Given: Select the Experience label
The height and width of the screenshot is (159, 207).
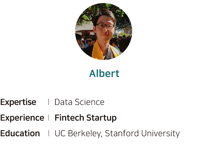Looking at the screenshot, I should (x=22, y=118).
